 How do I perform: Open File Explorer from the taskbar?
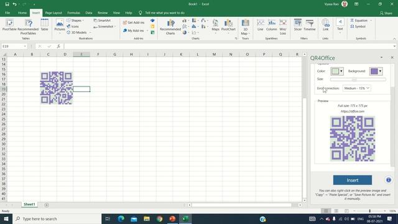coord(147,218)
